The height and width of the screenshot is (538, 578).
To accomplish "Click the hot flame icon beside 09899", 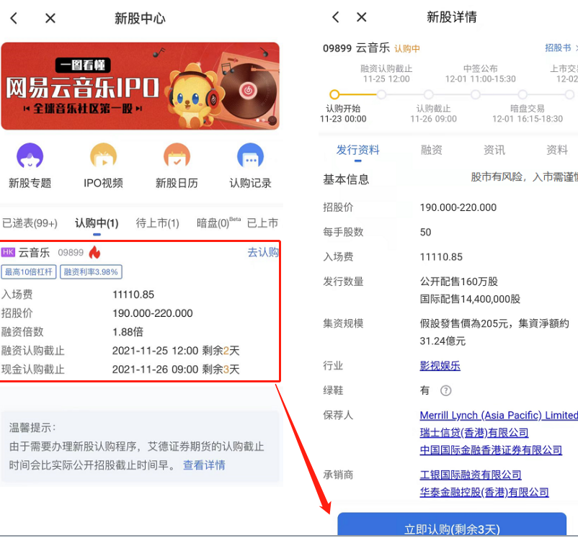I will 94,252.
